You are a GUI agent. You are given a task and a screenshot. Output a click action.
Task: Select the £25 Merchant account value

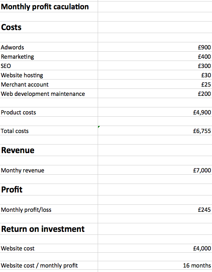coord(155,84)
